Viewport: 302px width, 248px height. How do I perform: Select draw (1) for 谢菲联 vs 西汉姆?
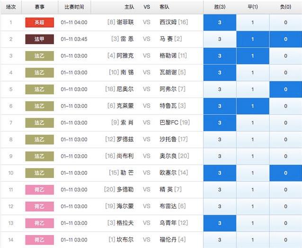[x=253, y=23]
